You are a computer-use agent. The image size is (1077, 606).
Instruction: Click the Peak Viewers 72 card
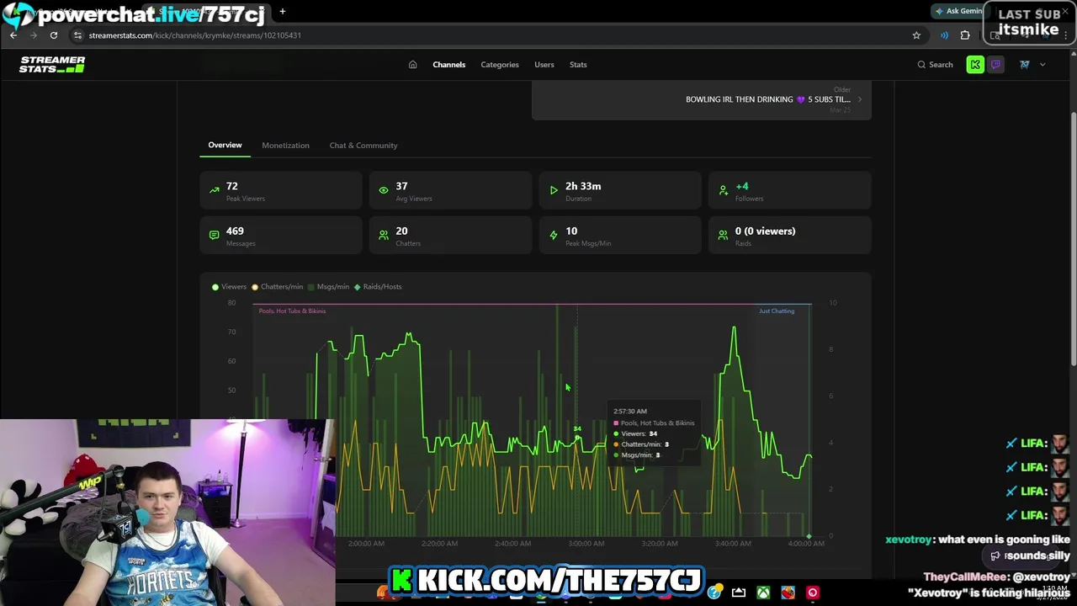(x=281, y=191)
